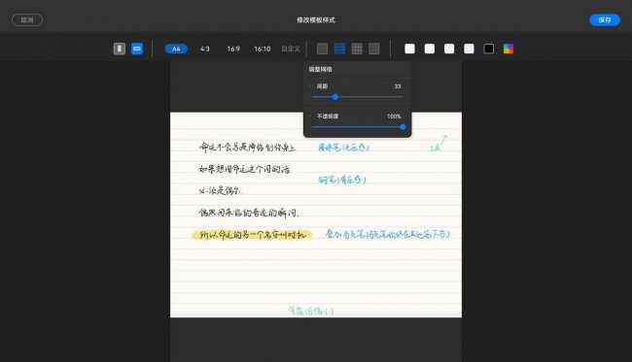Pick the pale green paper color swatch
Viewport: 632px width, 362px height.
(449, 49)
